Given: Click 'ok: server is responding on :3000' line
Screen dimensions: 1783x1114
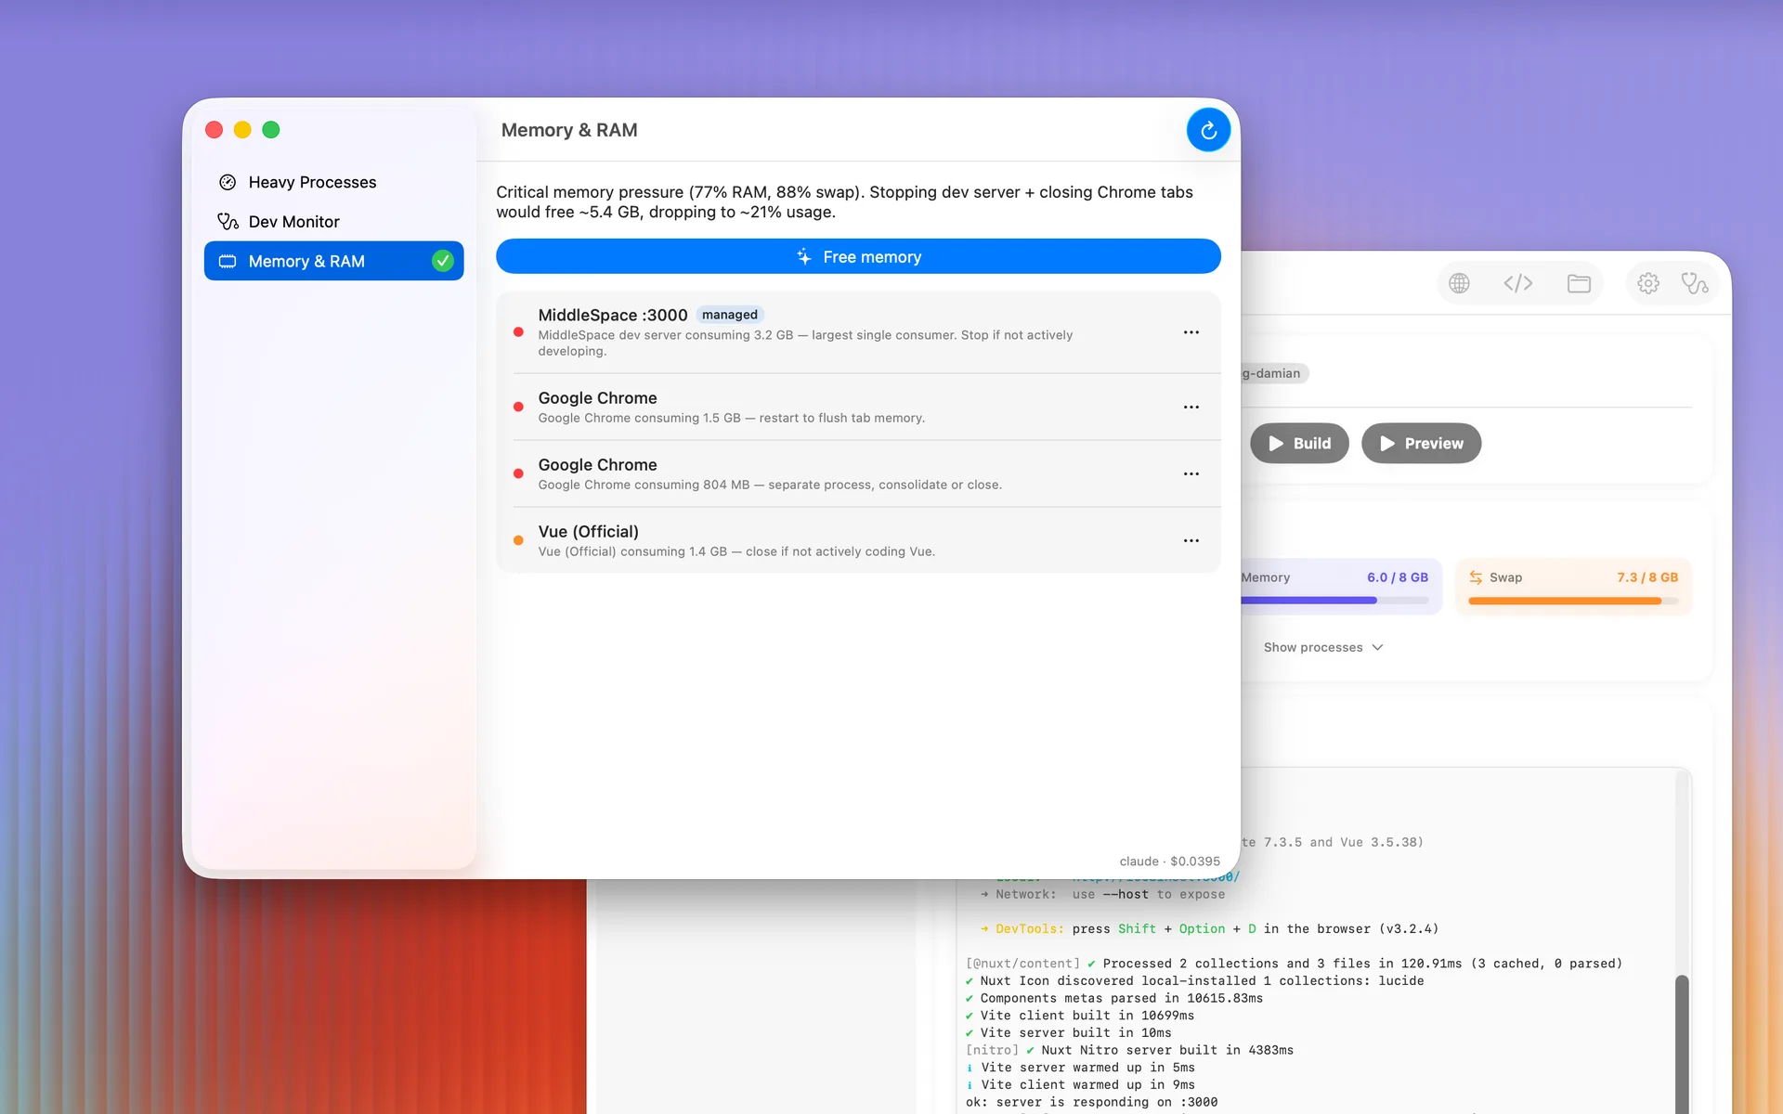Looking at the screenshot, I should pyautogui.click(x=1091, y=1102).
